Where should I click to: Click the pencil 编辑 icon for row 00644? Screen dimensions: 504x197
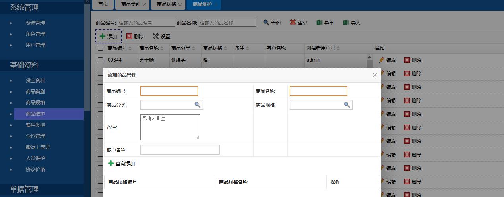tap(382, 60)
